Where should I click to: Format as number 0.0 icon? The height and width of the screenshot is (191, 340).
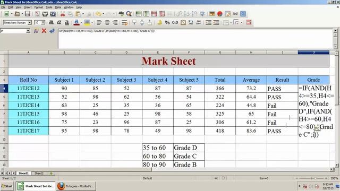point(175,22)
